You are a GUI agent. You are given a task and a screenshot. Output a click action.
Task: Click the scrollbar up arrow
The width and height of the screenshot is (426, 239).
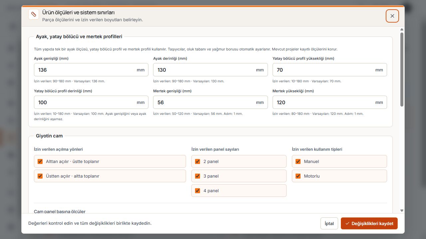402,29
